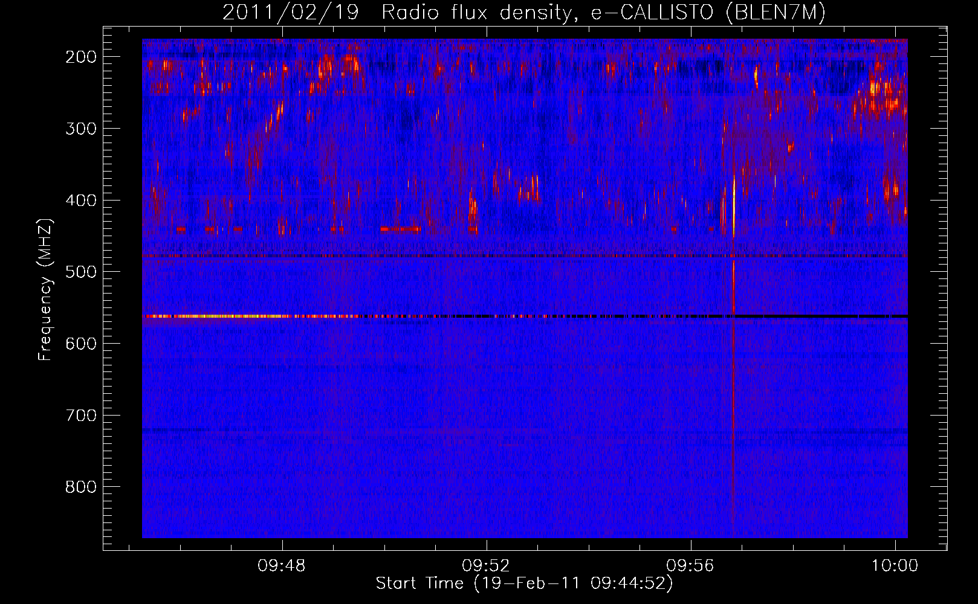This screenshot has height=604, width=978.
Task: Click the 09:52 time tick label
Action: pos(486,566)
